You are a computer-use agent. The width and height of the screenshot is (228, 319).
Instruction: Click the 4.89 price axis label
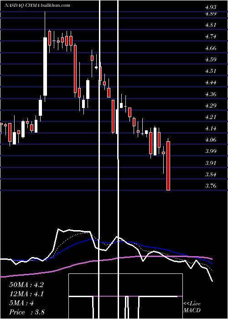[211, 14]
